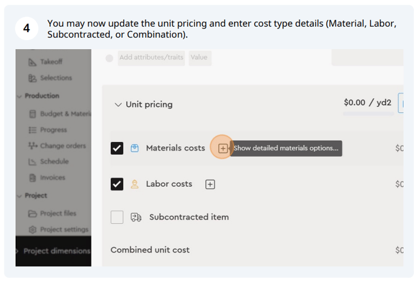This screenshot has width=417, height=281.
Task: Enable the Subcontracted item checkbox
Action: [117, 217]
